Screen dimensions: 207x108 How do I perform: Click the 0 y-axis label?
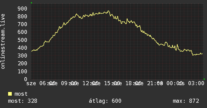[x=26, y=79]
